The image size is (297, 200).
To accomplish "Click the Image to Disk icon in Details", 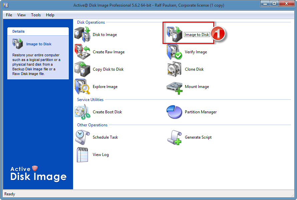I will pos(17,44).
